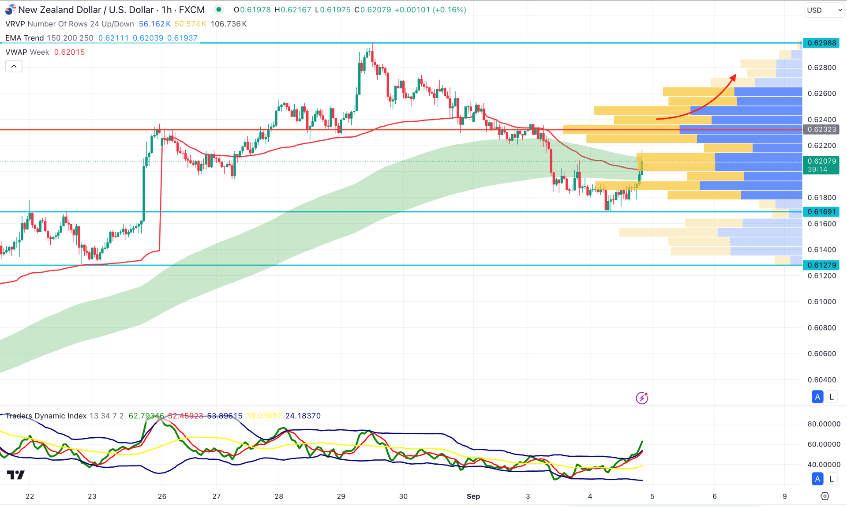Click the TradingView logo
847x507 pixels.
tap(16, 475)
